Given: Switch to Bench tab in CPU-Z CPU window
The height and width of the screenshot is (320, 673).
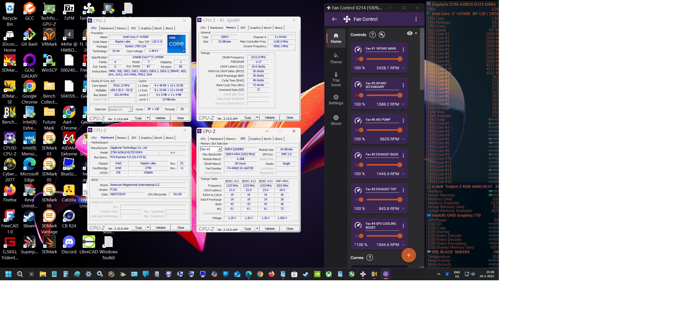Looking at the screenshot, I should coord(158,28).
